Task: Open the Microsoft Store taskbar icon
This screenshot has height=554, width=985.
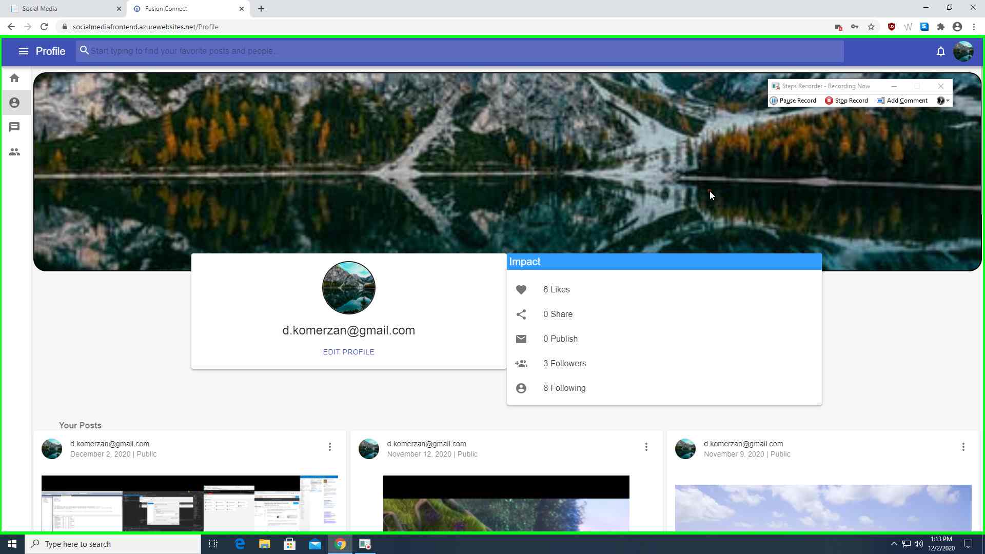Action: click(290, 544)
